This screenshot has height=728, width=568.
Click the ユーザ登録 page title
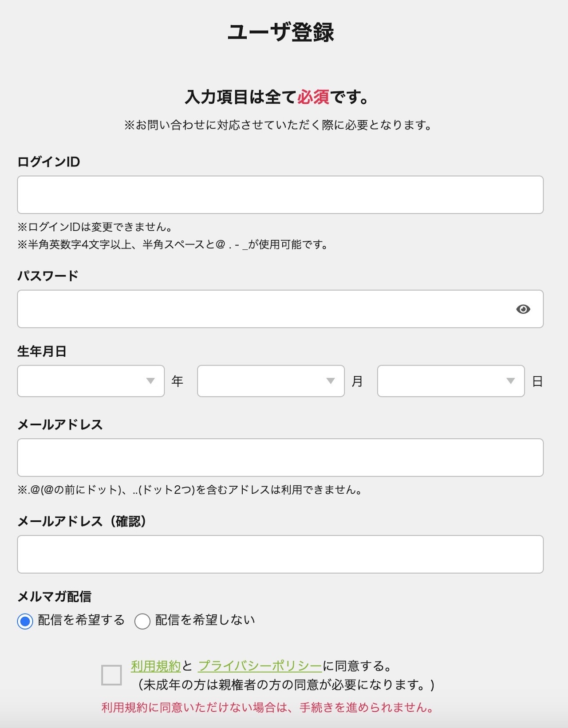[x=284, y=31]
